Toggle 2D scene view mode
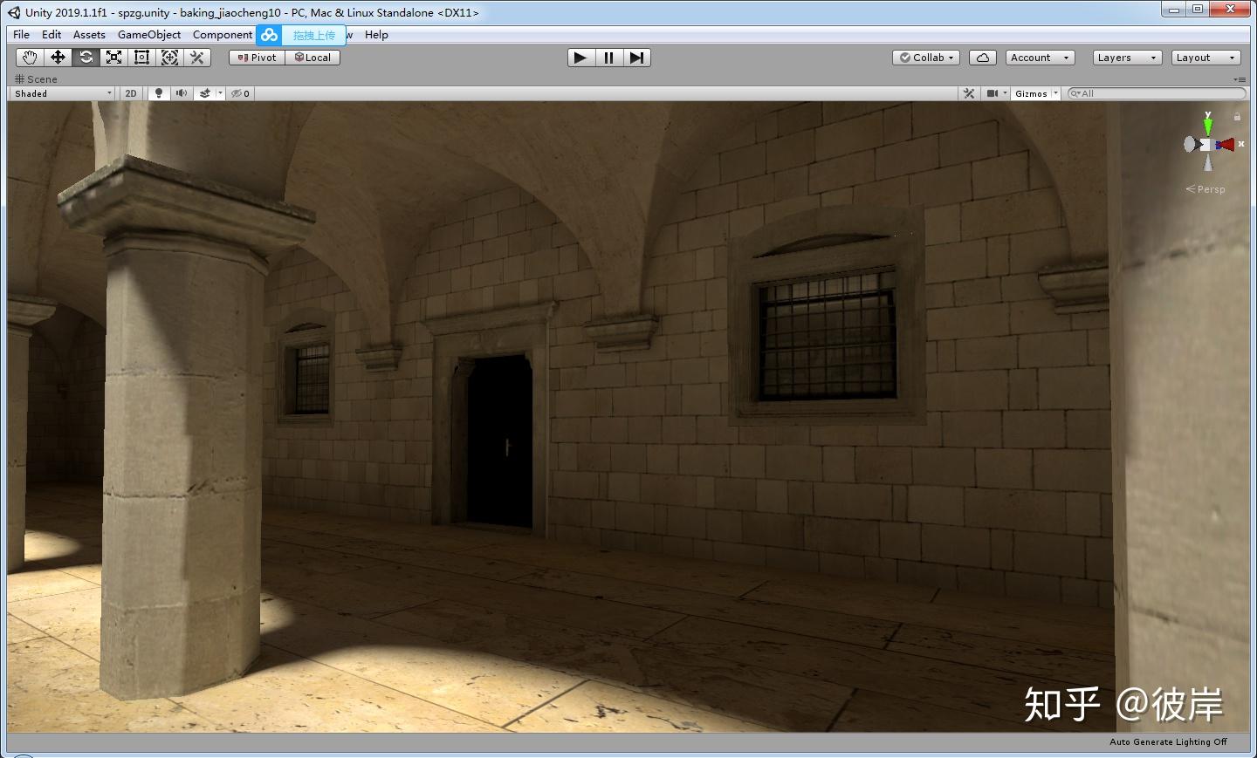Image resolution: width=1257 pixels, height=758 pixels. [131, 93]
